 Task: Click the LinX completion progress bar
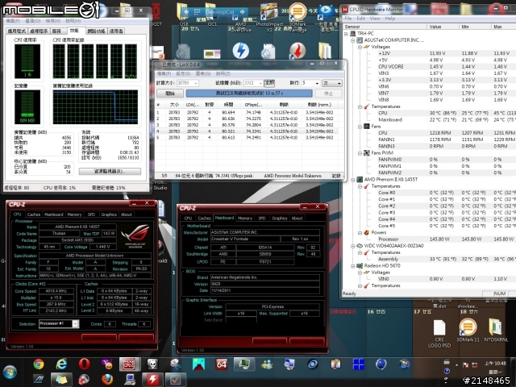click(249, 94)
